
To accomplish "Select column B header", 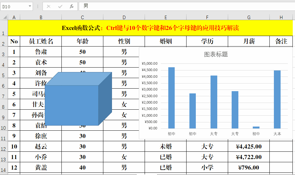I will (x=41, y=17).
